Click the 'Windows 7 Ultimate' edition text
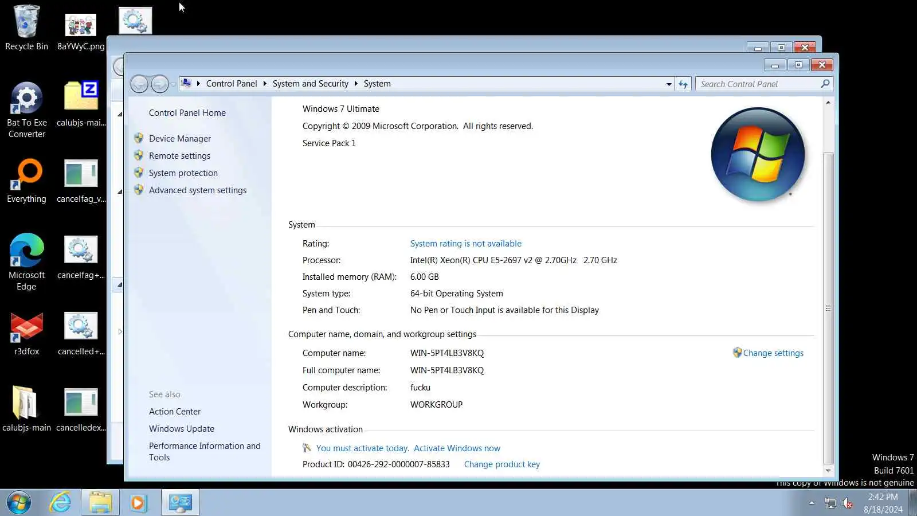 pyautogui.click(x=340, y=109)
